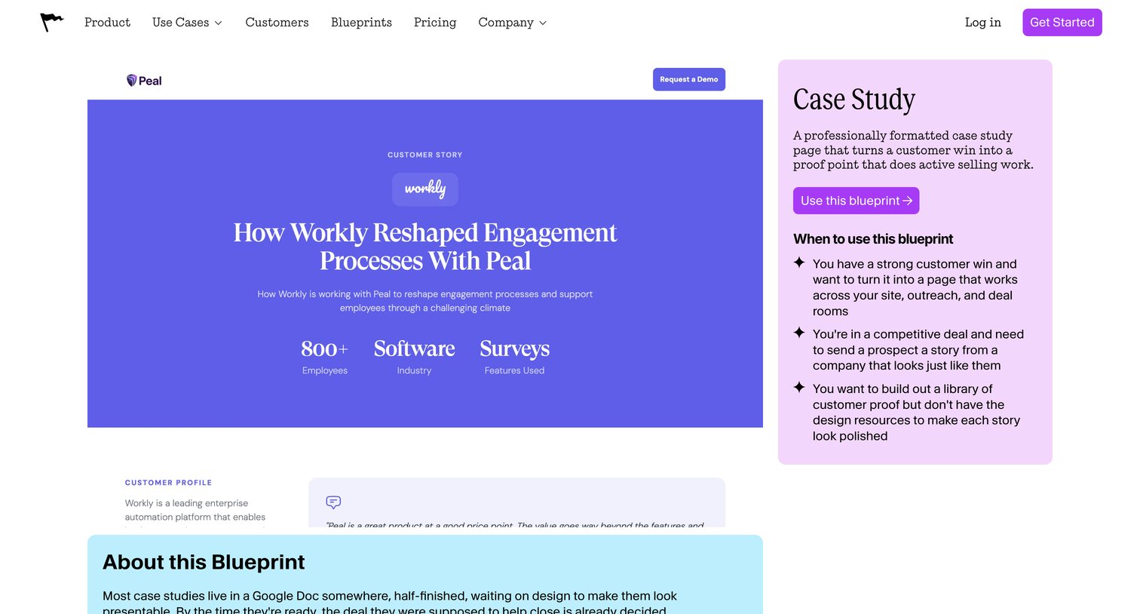The width and height of the screenshot is (1140, 614).
Task: Click the 'CUSTOMER PROFILE' heading
Action: pyautogui.click(x=168, y=483)
